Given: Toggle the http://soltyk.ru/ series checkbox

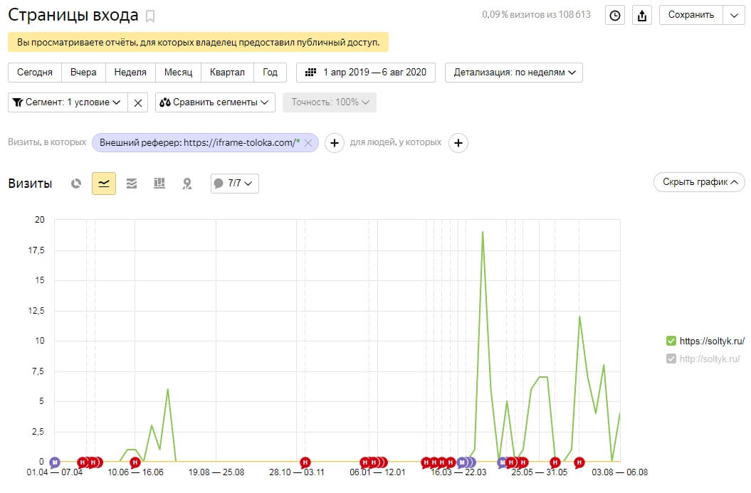Looking at the screenshot, I should pos(671,359).
